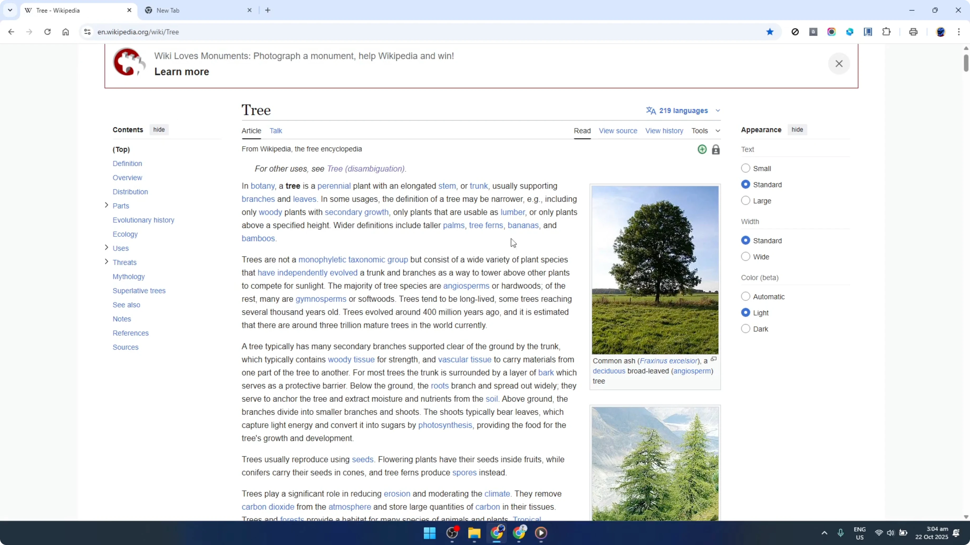Click the vertical page scrollbar thumb
The height and width of the screenshot is (545, 970).
[966, 63]
